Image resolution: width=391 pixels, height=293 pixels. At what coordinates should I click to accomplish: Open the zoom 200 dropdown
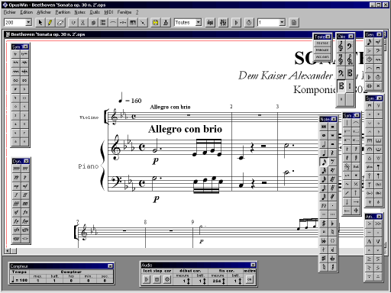(x=28, y=23)
